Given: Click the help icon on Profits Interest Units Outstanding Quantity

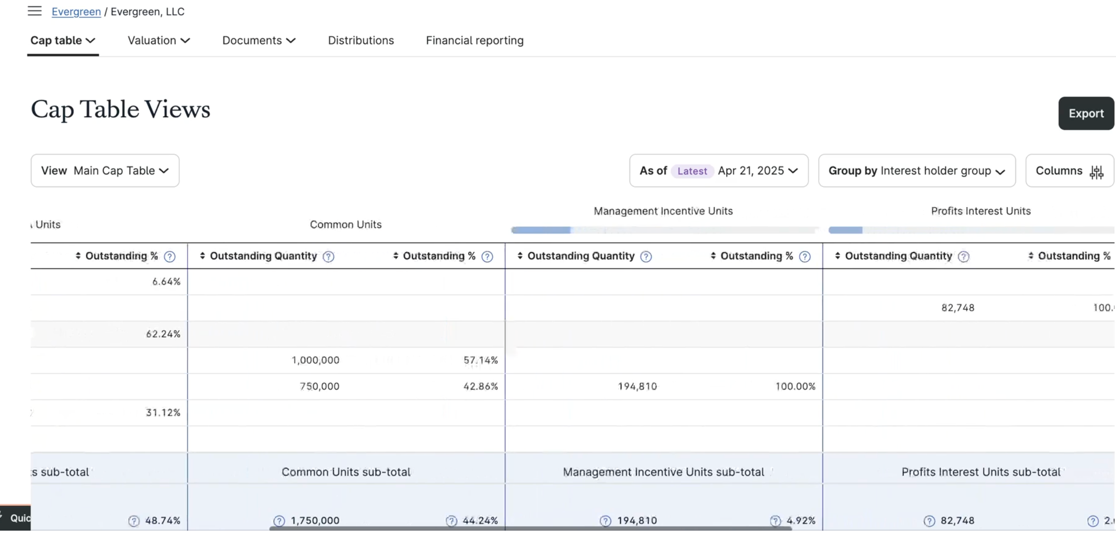Looking at the screenshot, I should (965, 256).
